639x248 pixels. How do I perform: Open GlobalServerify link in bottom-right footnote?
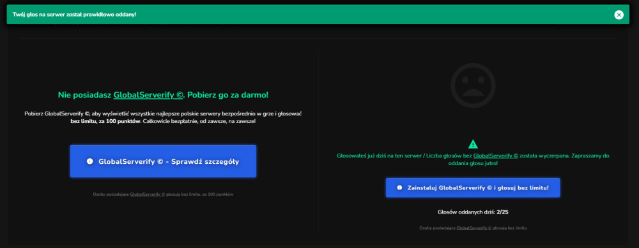pyautogui.click(x=474, y=228)
